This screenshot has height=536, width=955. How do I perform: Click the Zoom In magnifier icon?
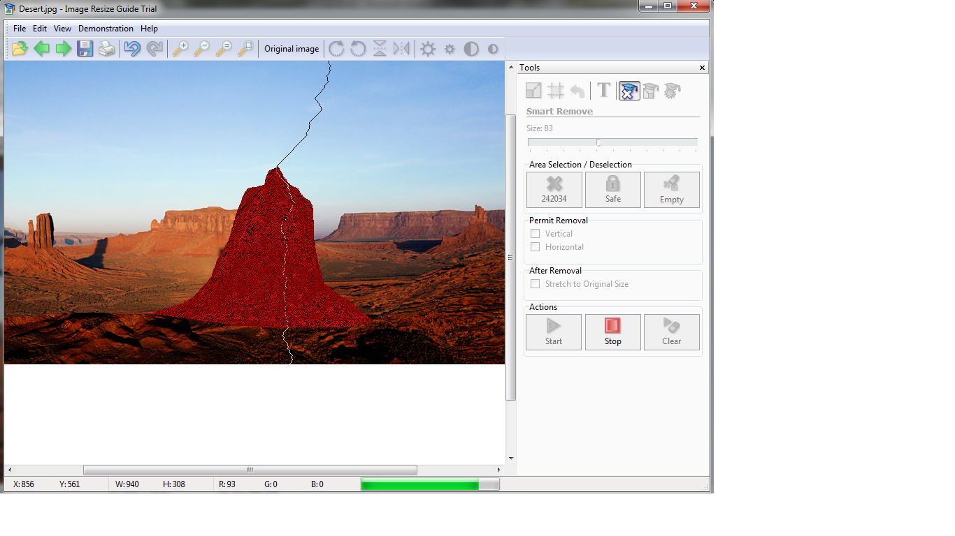pyautogui.click(x=181, y=48)
